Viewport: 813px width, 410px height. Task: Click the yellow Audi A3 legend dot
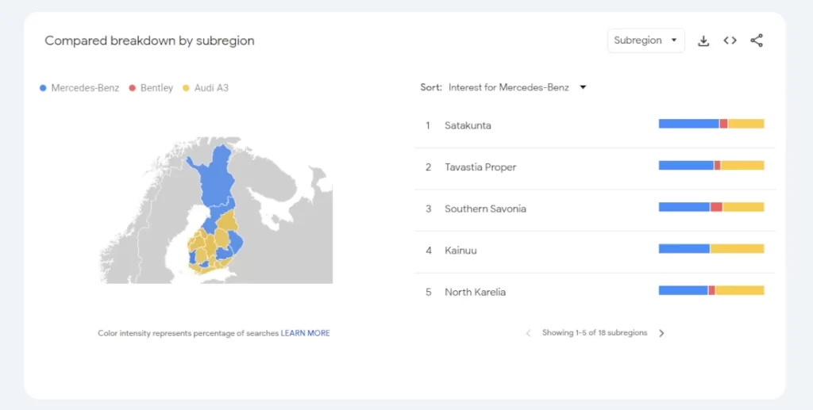pyautogui.click(x=187, y=88)
